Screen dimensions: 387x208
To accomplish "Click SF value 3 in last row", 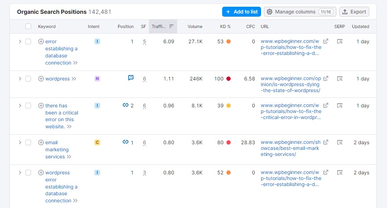I will pyautogui.click(x=144, y=173).
